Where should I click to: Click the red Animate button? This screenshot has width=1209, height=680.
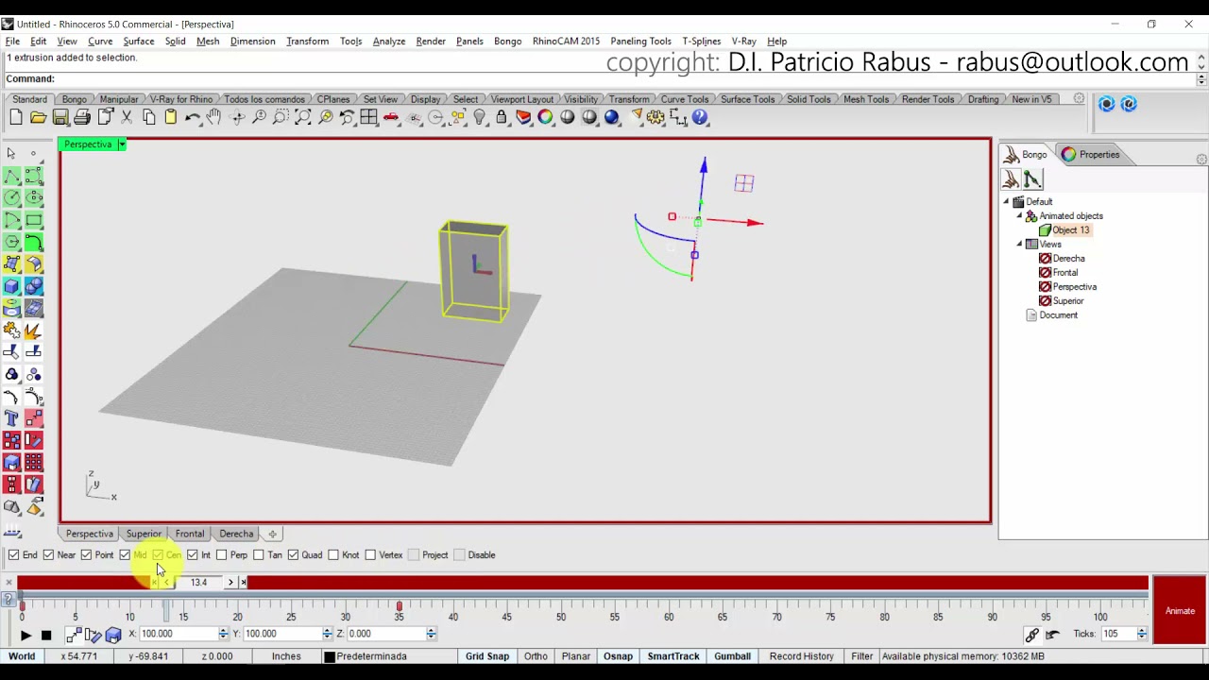coord(1180,611)
